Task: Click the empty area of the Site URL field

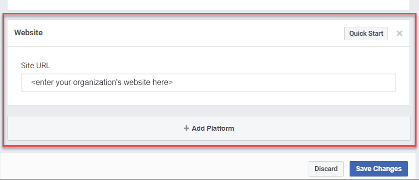Action: (283, 83)
